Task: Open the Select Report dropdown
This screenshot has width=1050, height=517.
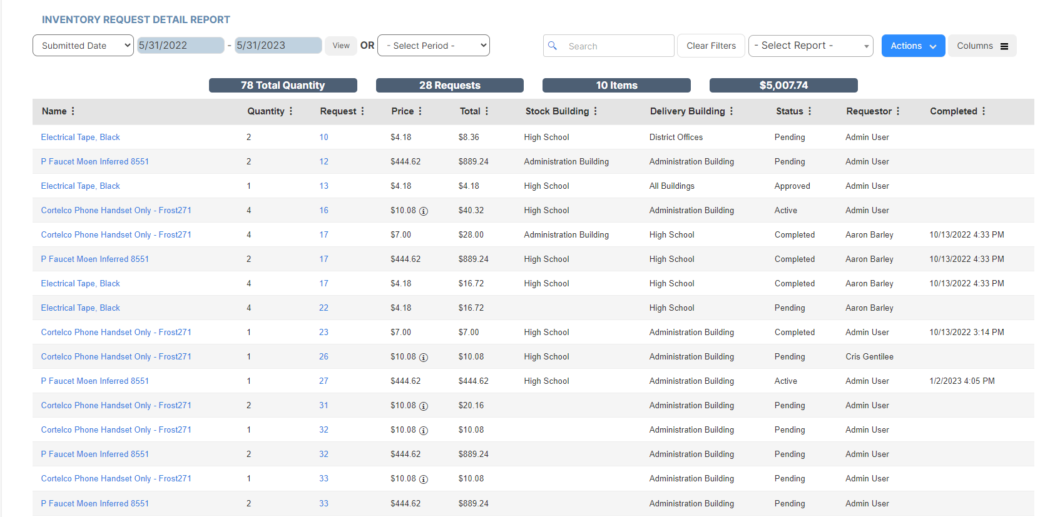Action: tap(811, 46)
